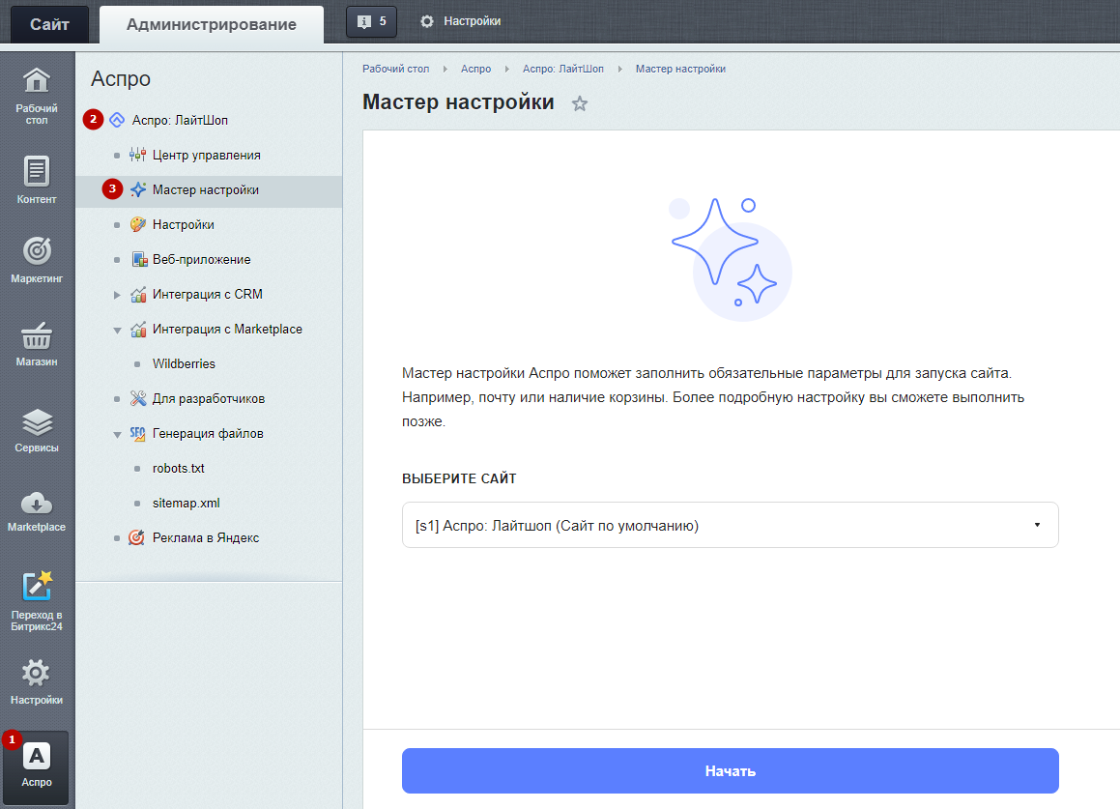
Task: Click the Для разработчиков tools icon
Action: click(138, 398)
